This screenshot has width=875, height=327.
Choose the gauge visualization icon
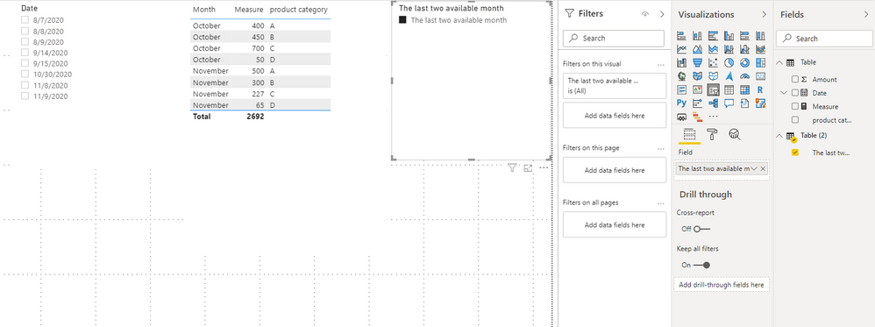pos(744,76)
